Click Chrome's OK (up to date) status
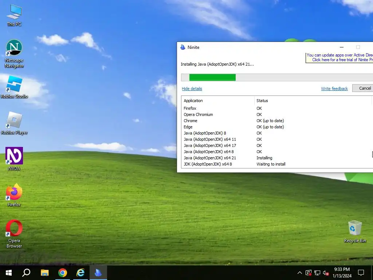The width and height of the screenshot is (373, 280). tap(270, 121)
